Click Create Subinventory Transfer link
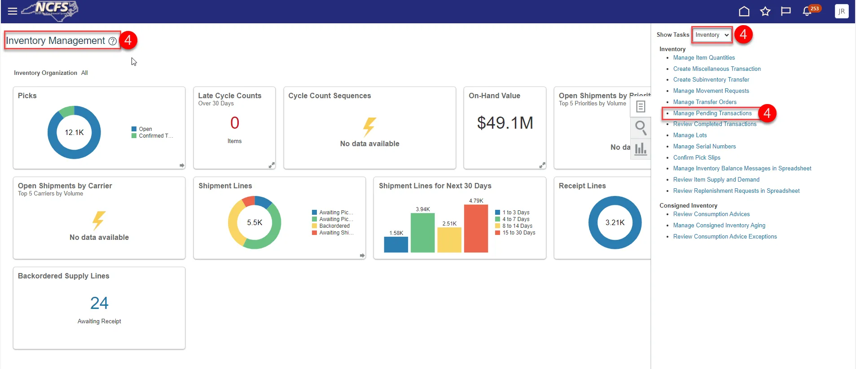Viewport: 856px width, 369px height. click(x=711, y=80)
